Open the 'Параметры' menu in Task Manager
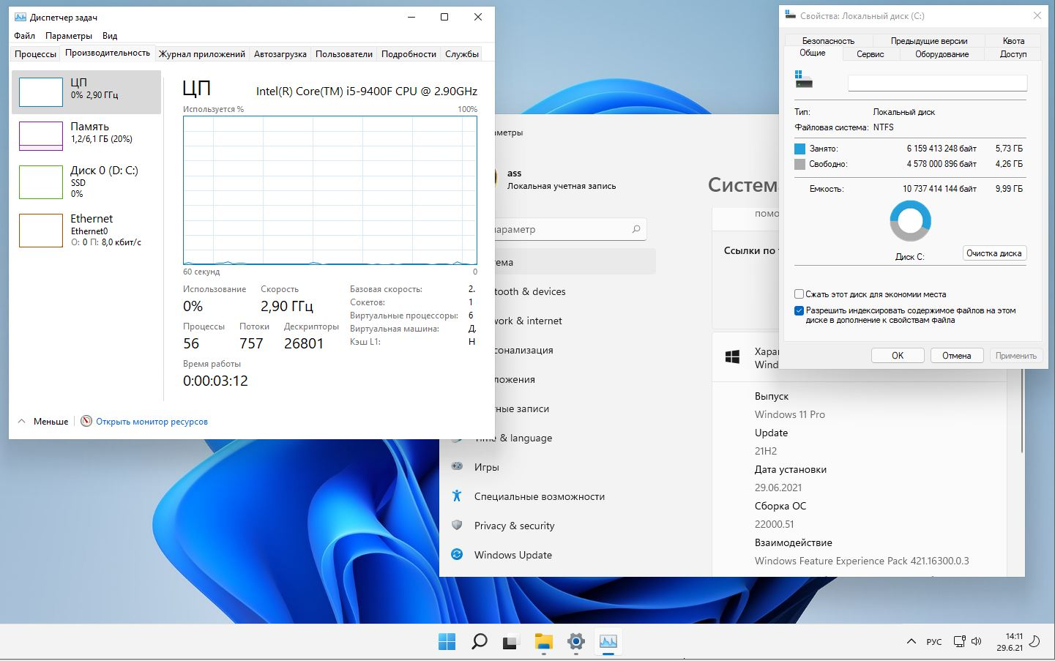1055x661 pixels. [x=69, y=35]
